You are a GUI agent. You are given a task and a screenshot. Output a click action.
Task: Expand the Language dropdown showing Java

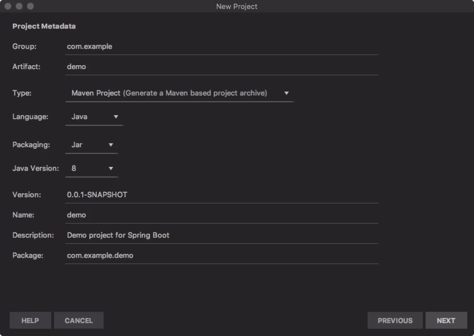(93, 117)
